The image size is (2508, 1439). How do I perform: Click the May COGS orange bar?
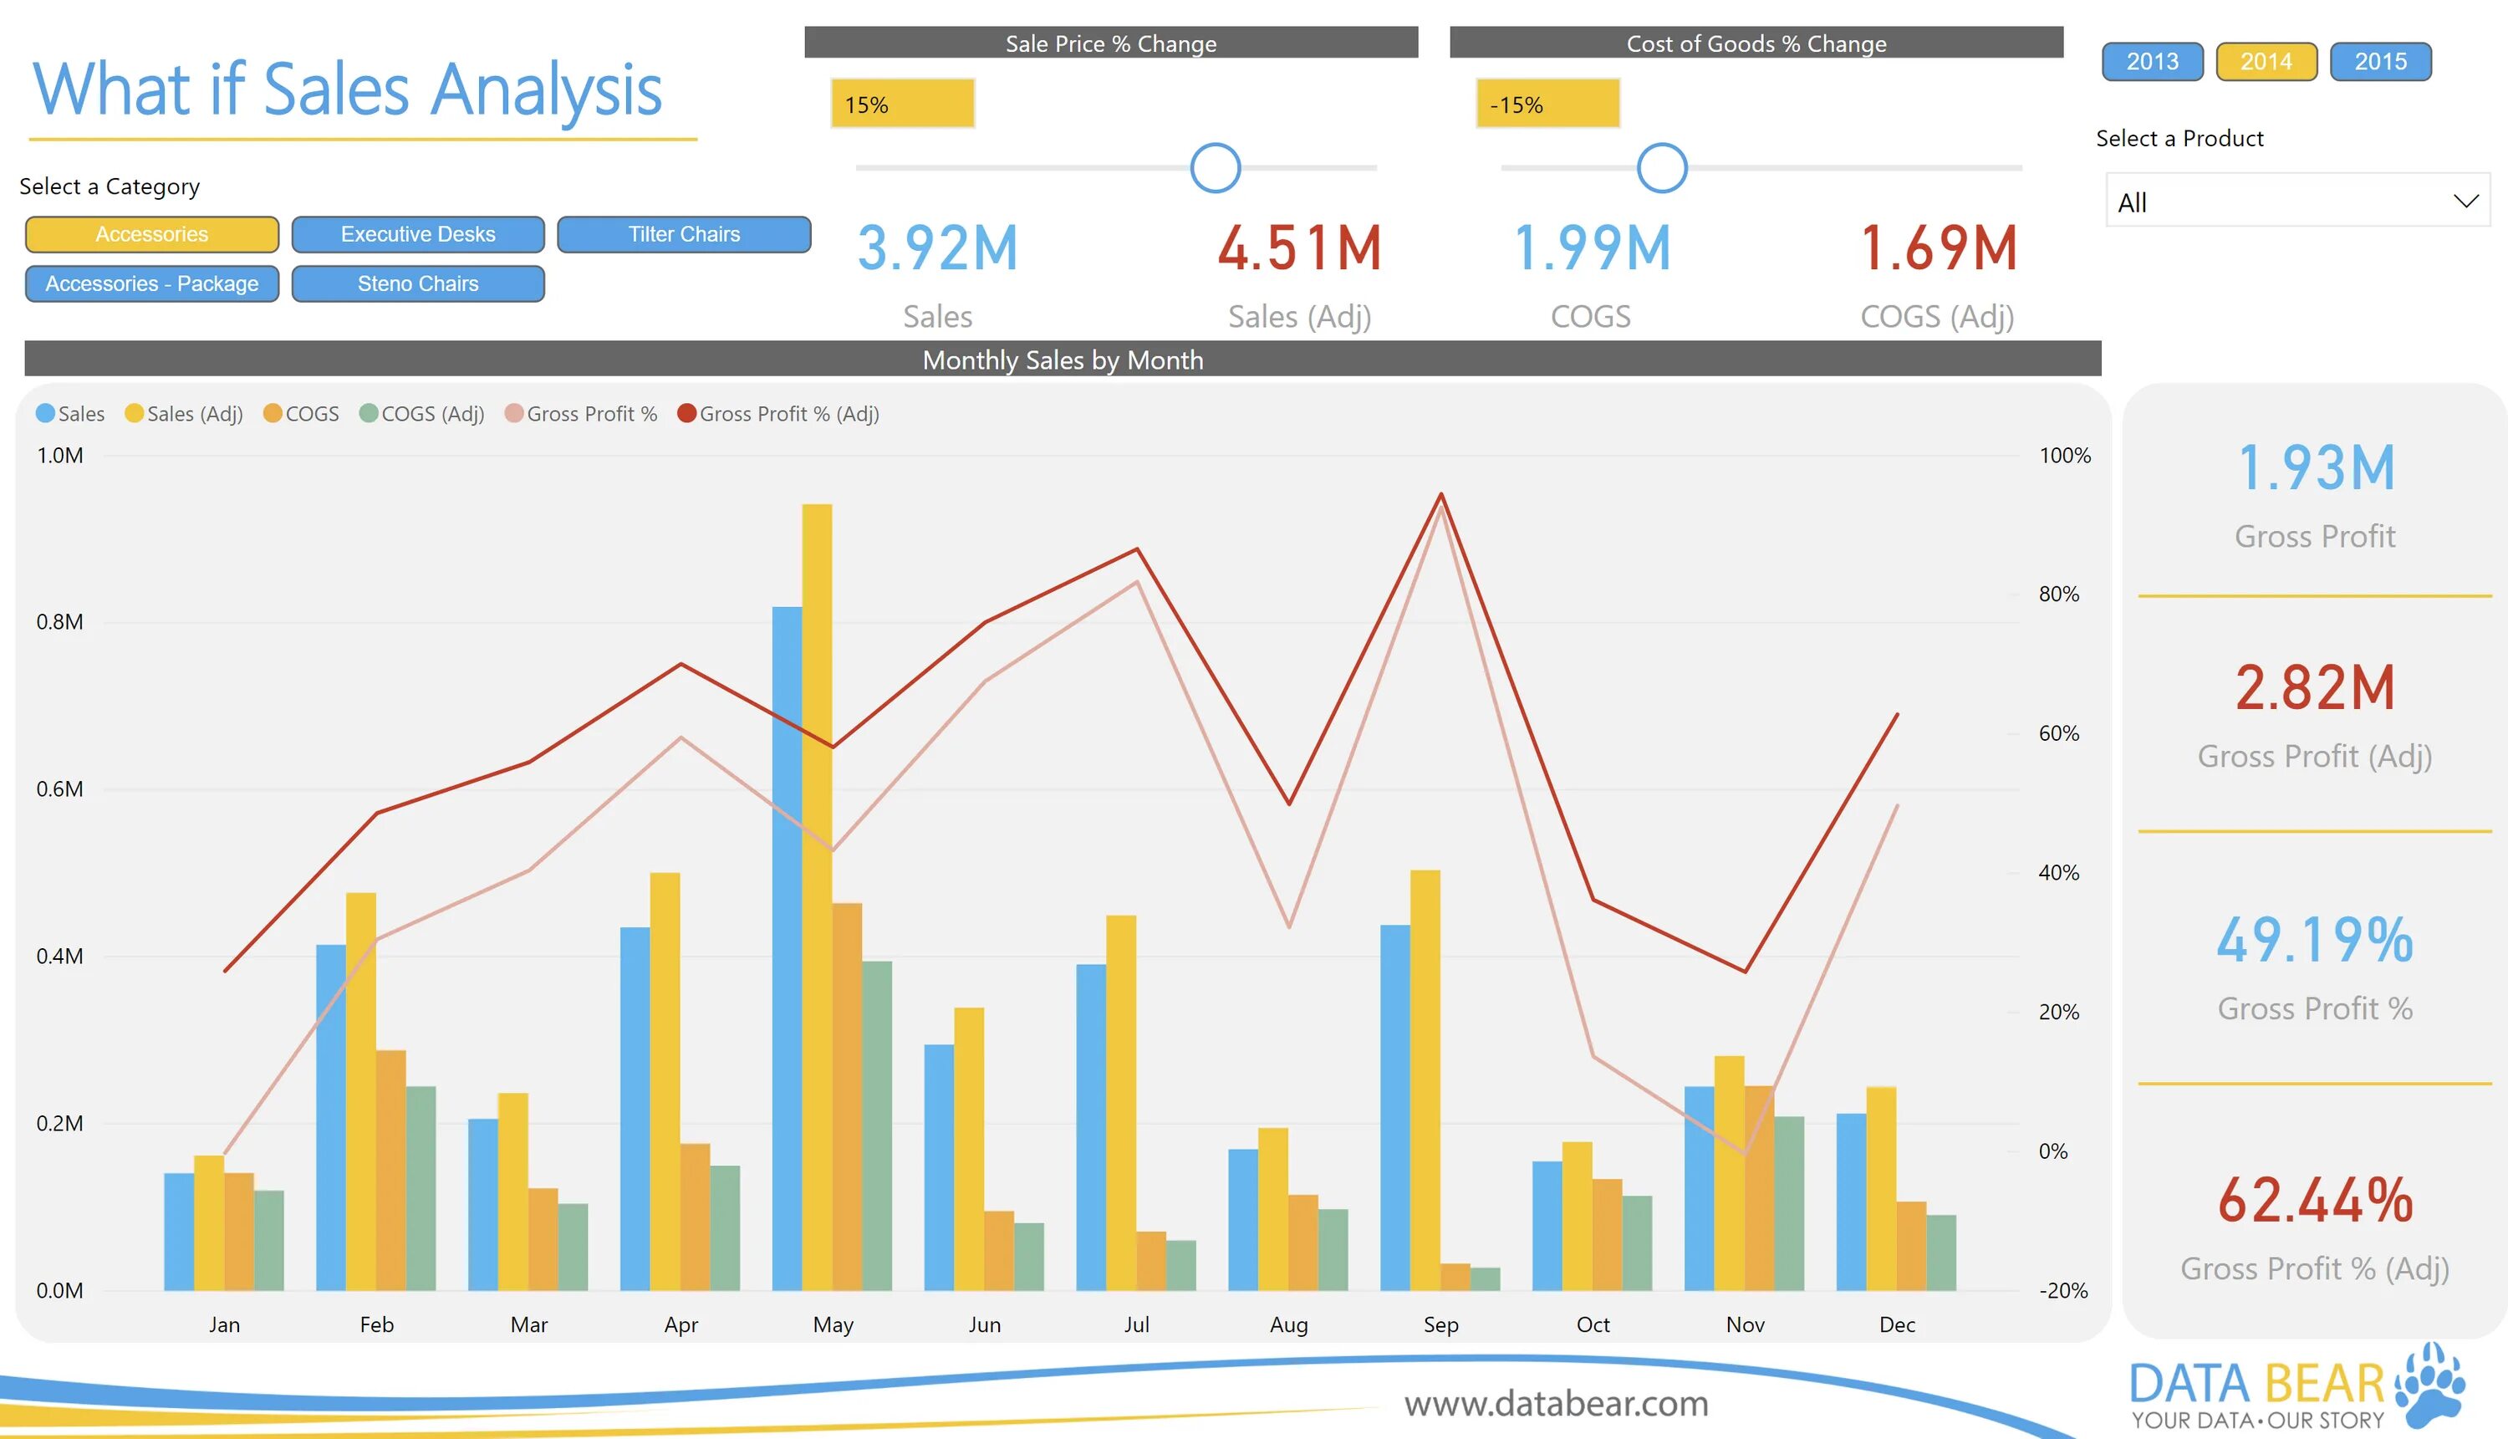click(847, 1097)
